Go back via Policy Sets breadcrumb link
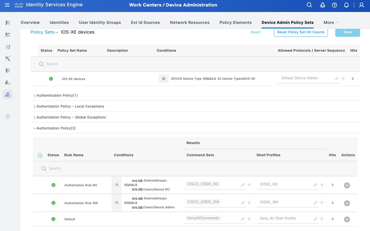 (x=42, y=32)
